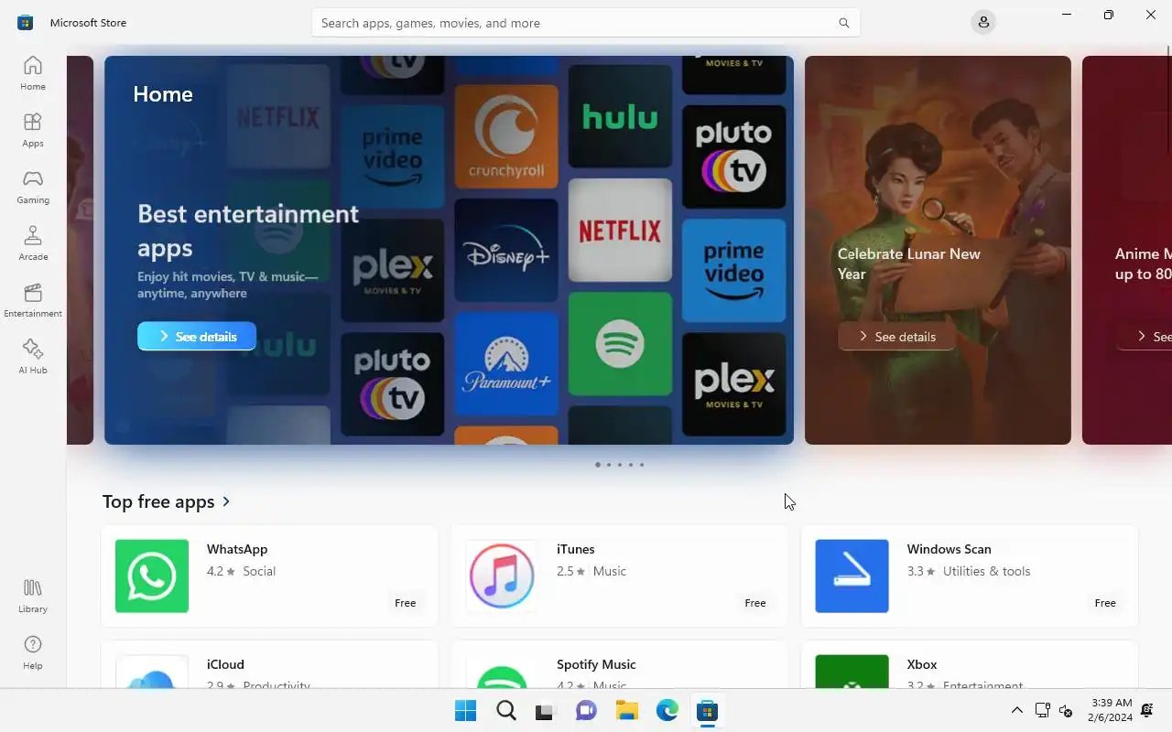Click the 'WhatsApp' app title text
The image size is (1172, 732).
tap(237, 549)
